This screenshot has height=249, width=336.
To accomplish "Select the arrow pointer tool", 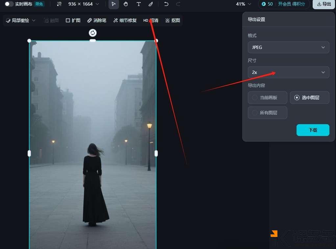I will tap(114, 4).
